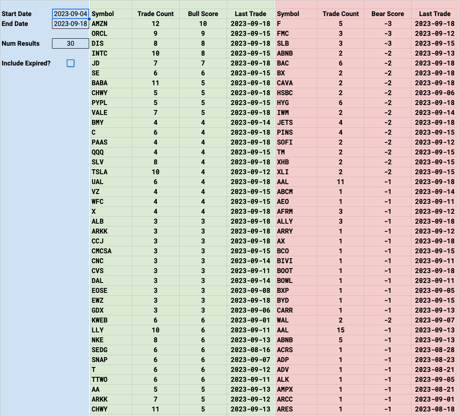Select the NKE symbol cell
This screenshot has width=459, height=416.
pos(111,340)
